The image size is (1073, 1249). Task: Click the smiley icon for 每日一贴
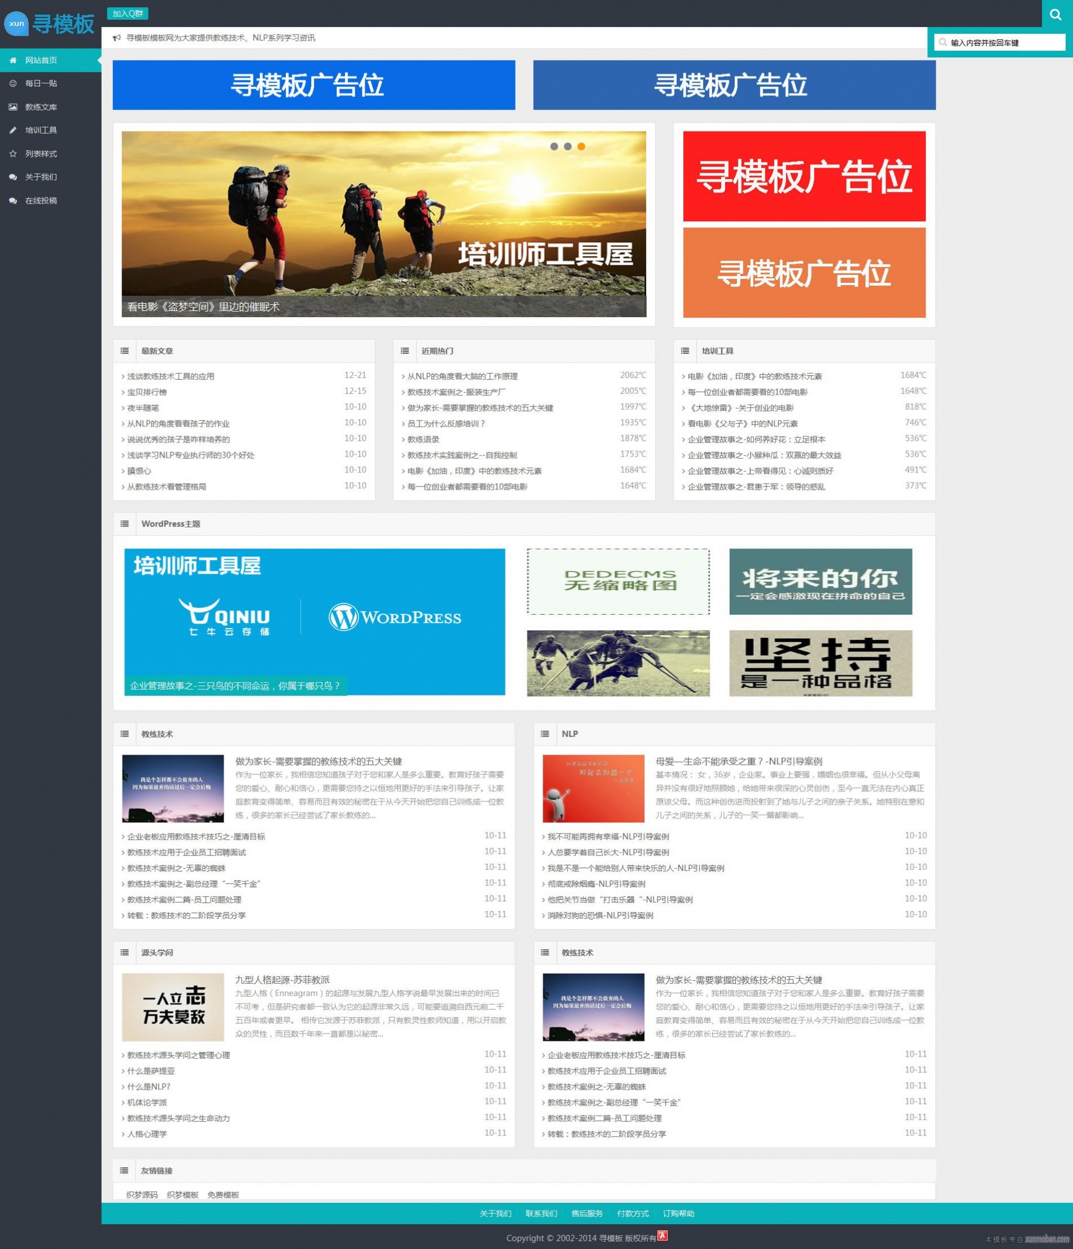click(x=12, y=84)
